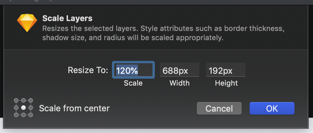Viewport: 313px width, 133px height.
Task: Click the "Resize To:" label
Action: [88, 70]
